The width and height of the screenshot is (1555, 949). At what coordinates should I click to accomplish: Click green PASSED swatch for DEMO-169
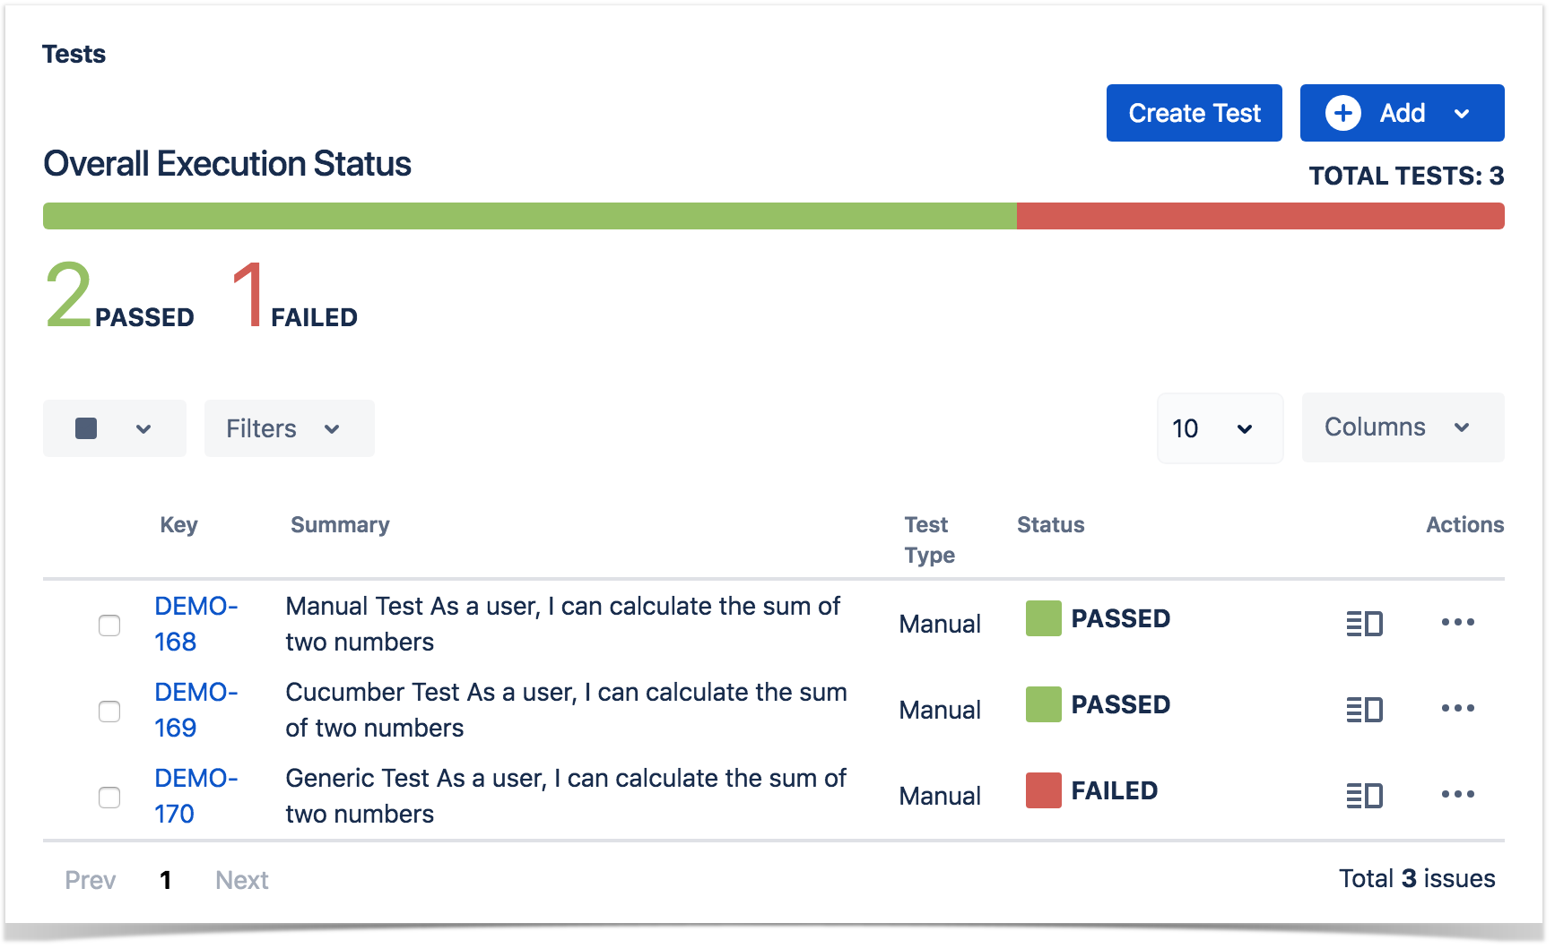coord(1044,704)
